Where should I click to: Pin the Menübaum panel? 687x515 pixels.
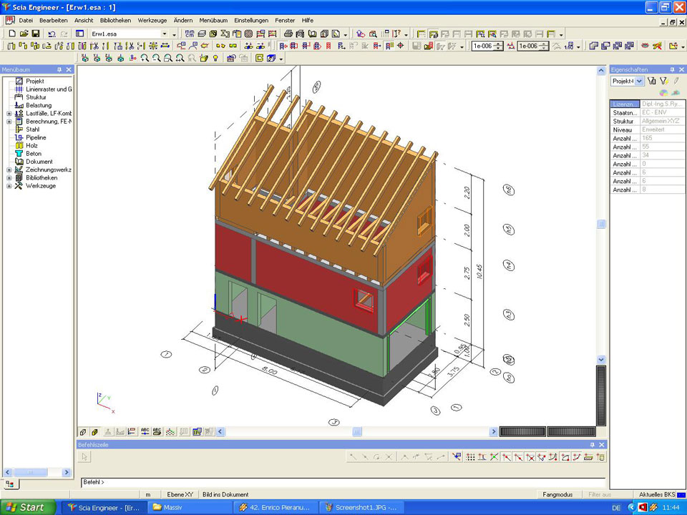point(59,69)
